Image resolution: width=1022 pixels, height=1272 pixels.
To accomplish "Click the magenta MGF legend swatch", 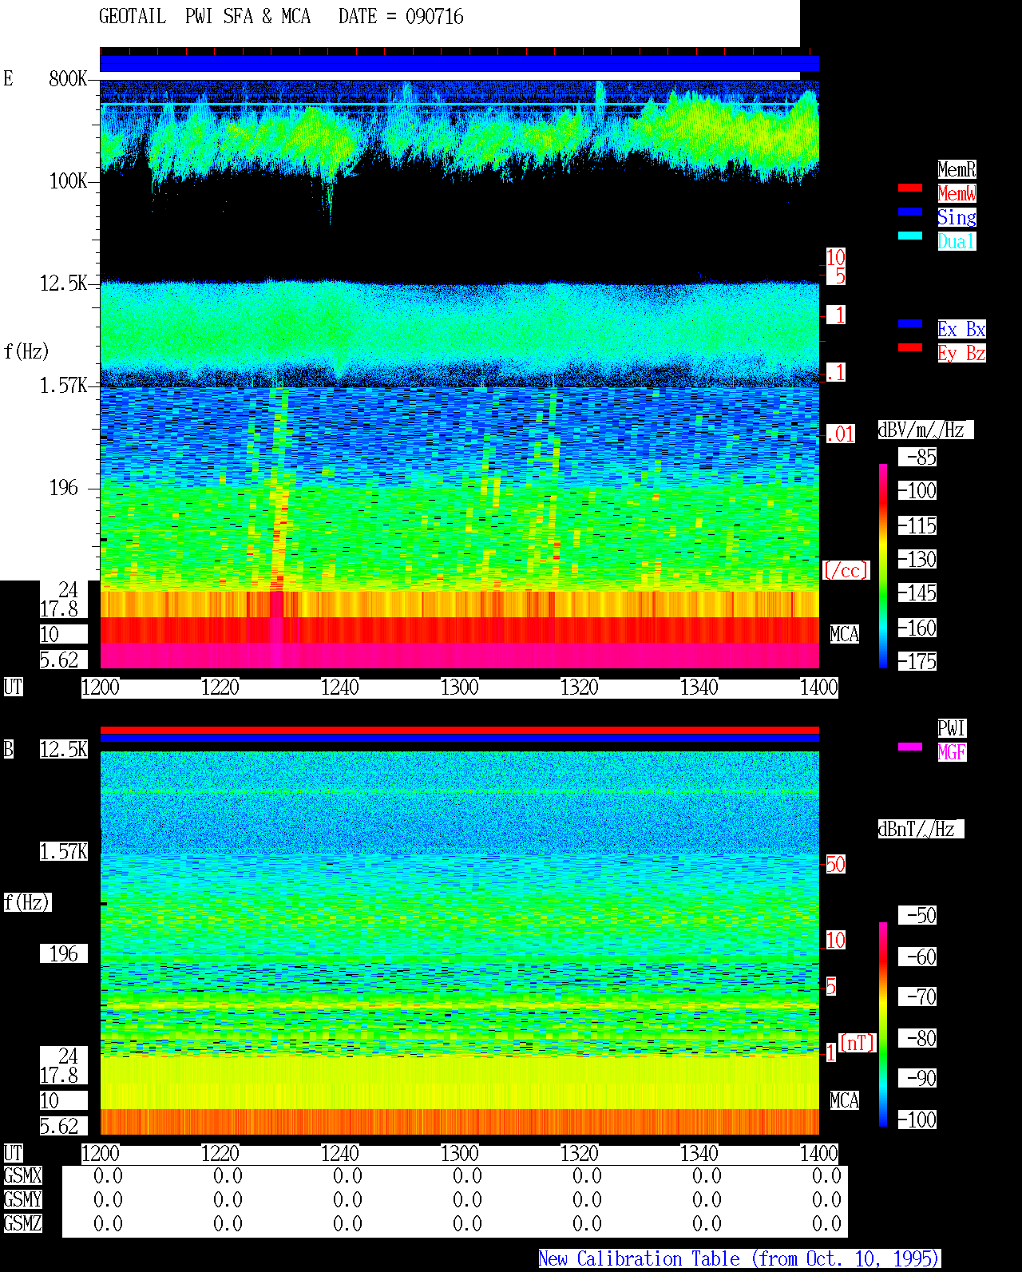I will pos(910,747).
